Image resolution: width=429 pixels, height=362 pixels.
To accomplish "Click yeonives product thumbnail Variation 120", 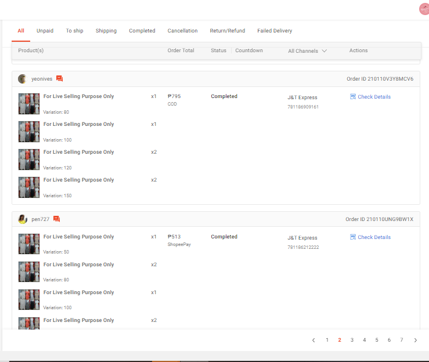I will pyautogui.click(x=29, y=160).
